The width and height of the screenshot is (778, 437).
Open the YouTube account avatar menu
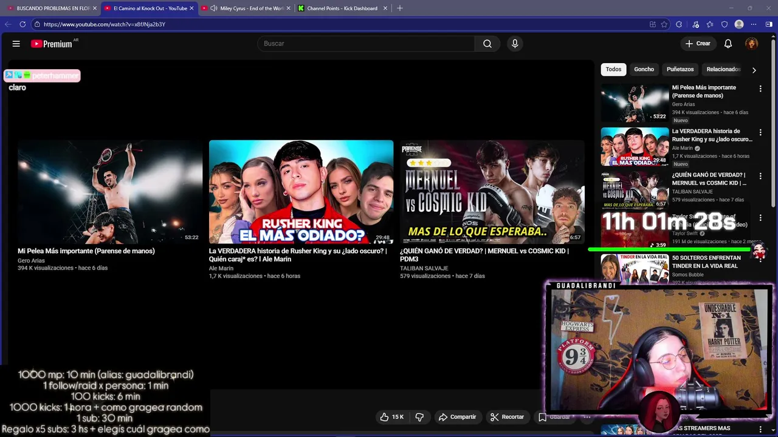(752, 44)
